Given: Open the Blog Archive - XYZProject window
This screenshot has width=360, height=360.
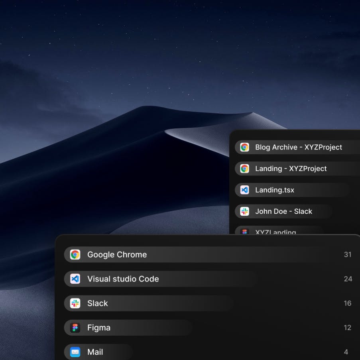Looking at the screenshot, I should tap(297, 147).
